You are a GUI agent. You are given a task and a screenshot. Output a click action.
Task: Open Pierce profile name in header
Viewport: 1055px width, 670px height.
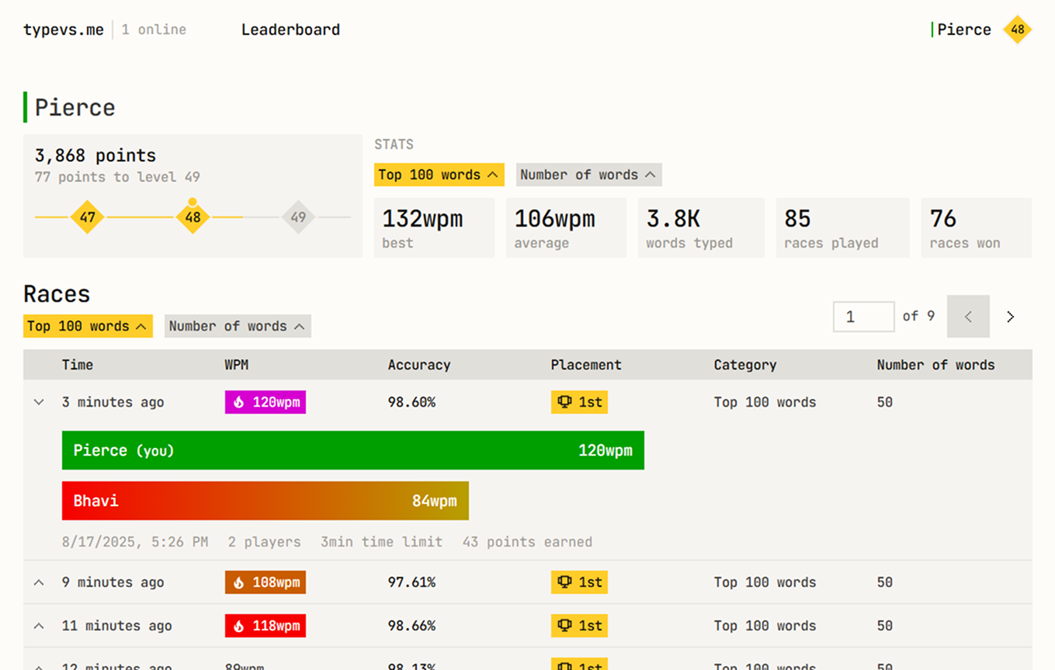[x=963, y=30]
